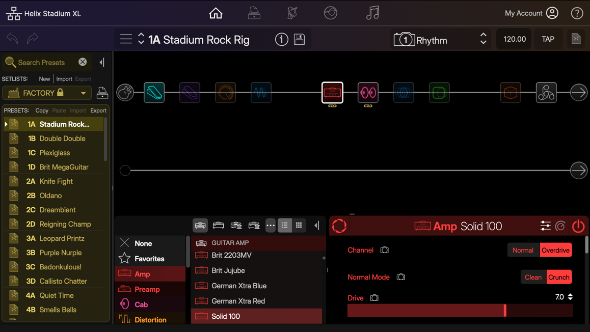This screenshot has height=332, width=590.
Task: Click the Home icon in top bar
Action: coord(216,13)
